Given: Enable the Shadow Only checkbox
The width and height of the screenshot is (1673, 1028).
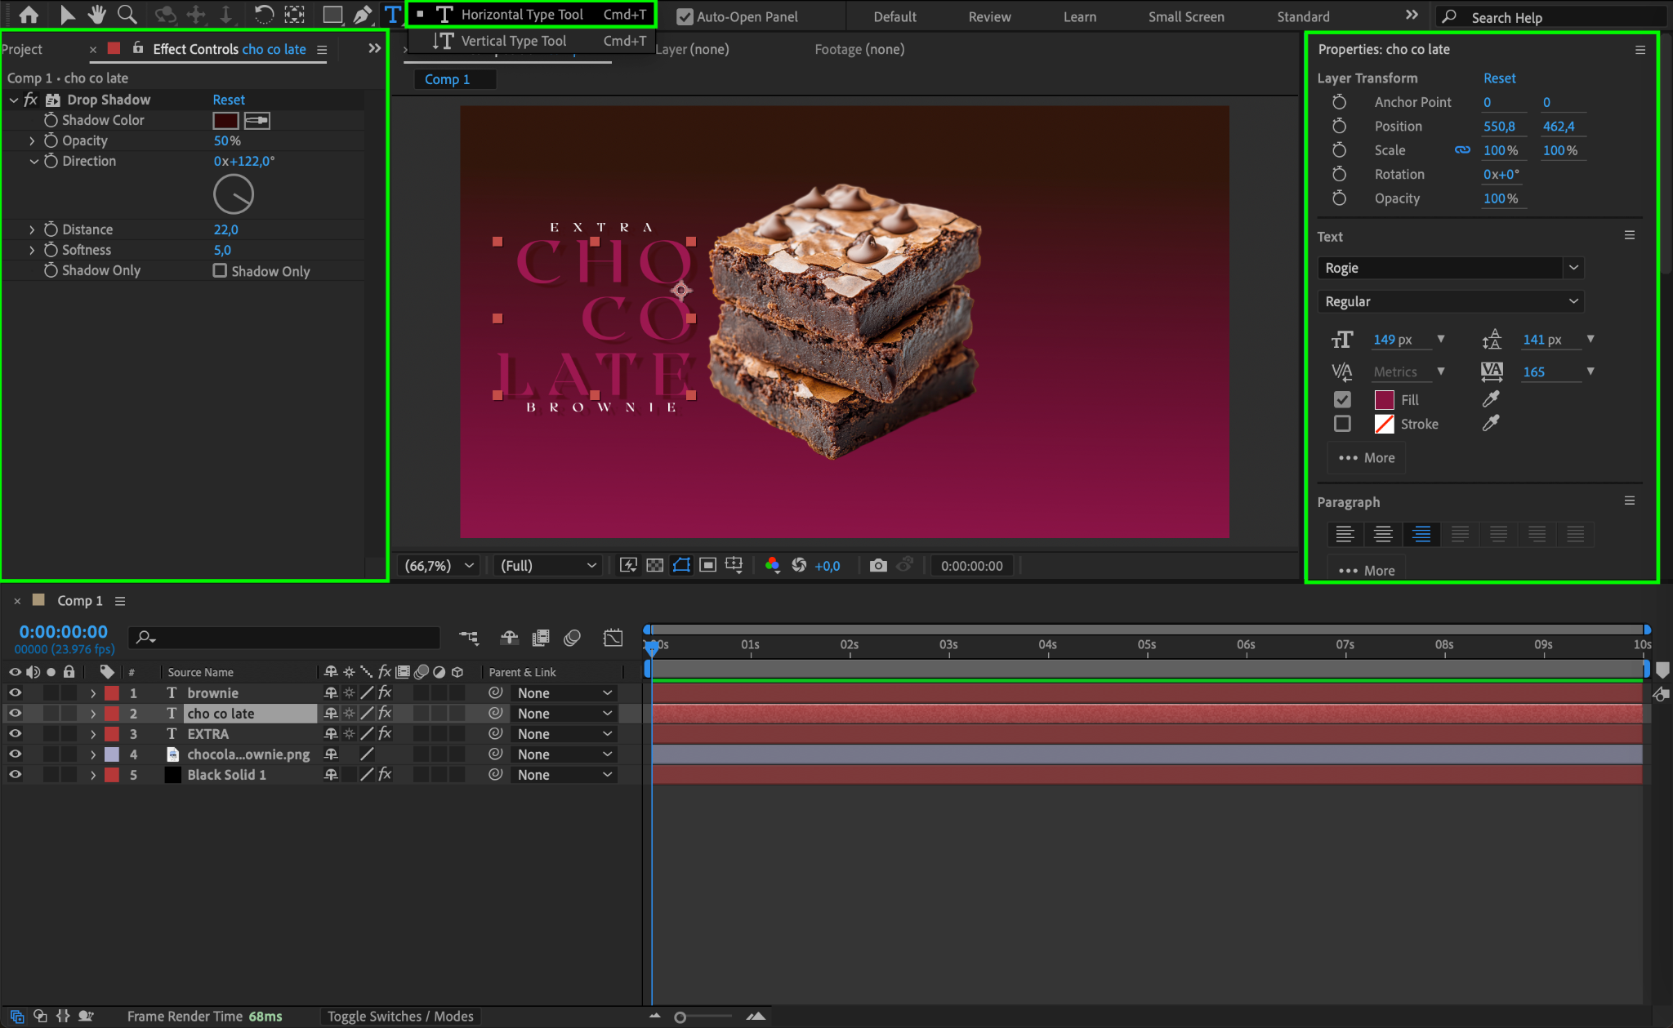Looking at the screenshot, I should (x=220, y=270).
